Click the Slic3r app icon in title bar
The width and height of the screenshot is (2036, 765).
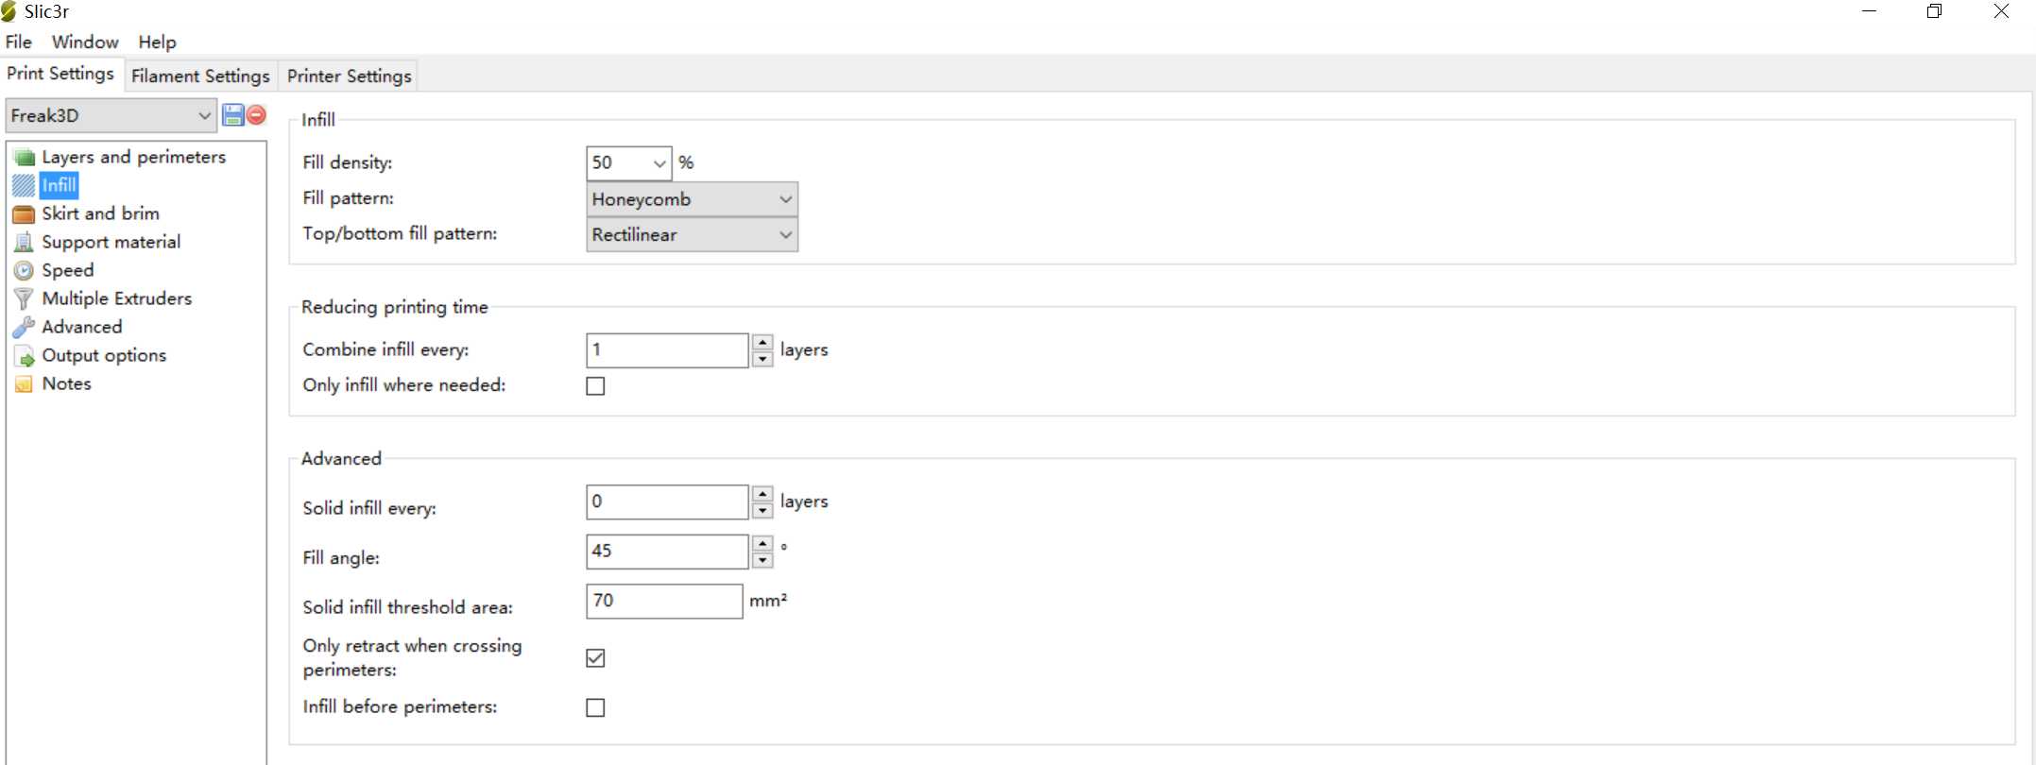[9, 11]
